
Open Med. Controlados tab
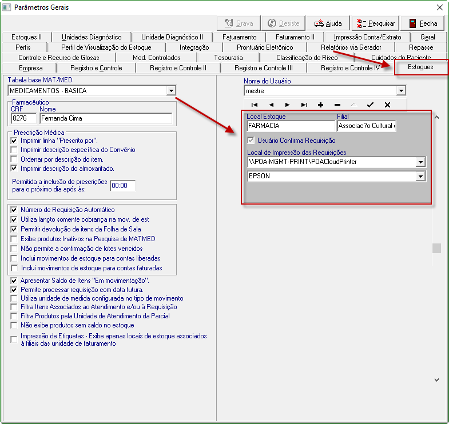[157, 58]
